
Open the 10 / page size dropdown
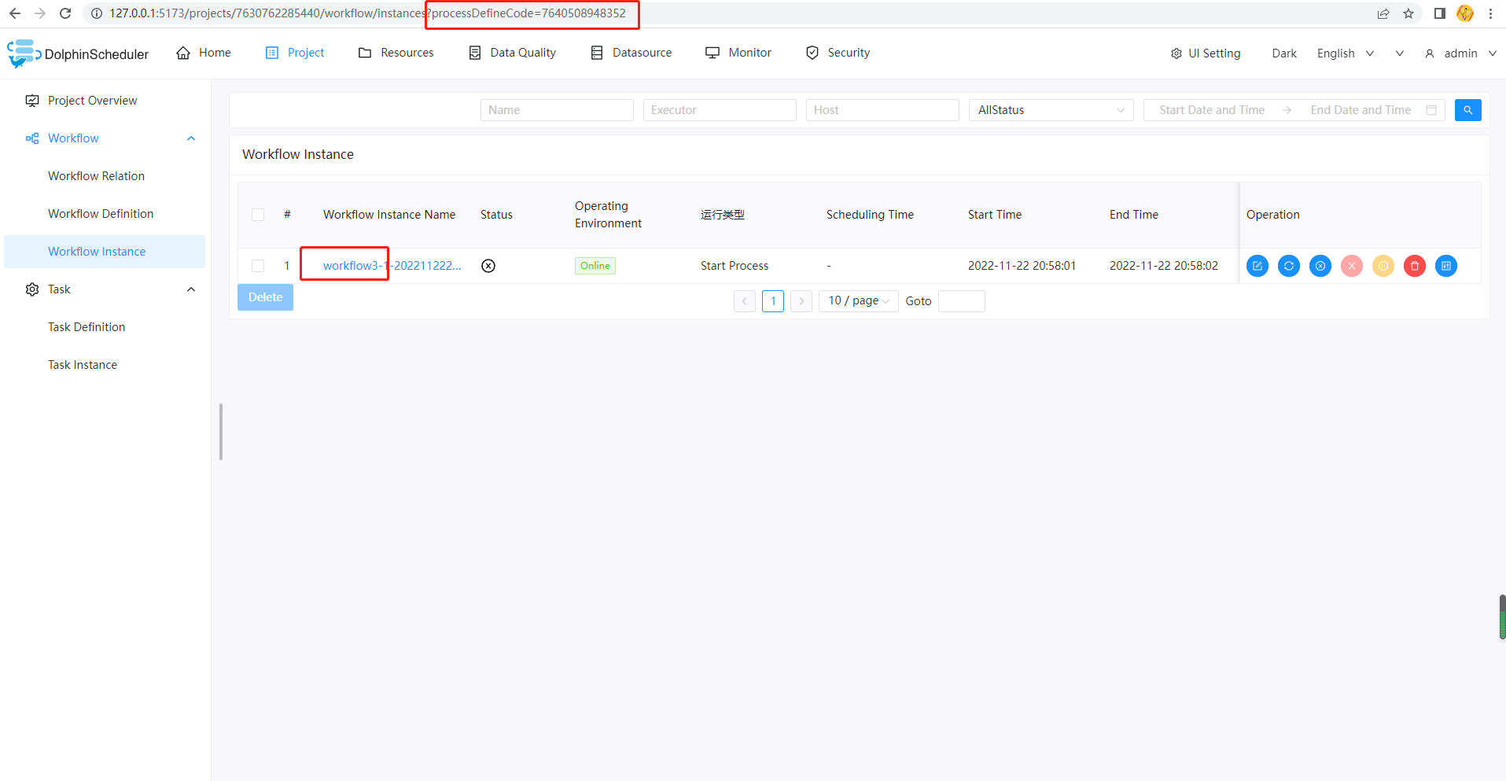click(x=858, y=301)
